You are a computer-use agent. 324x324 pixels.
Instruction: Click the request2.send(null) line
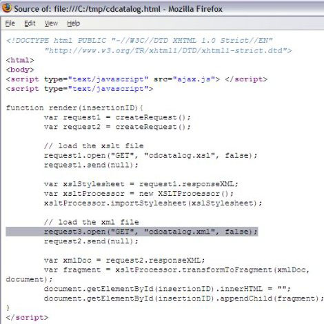point(91,241)
